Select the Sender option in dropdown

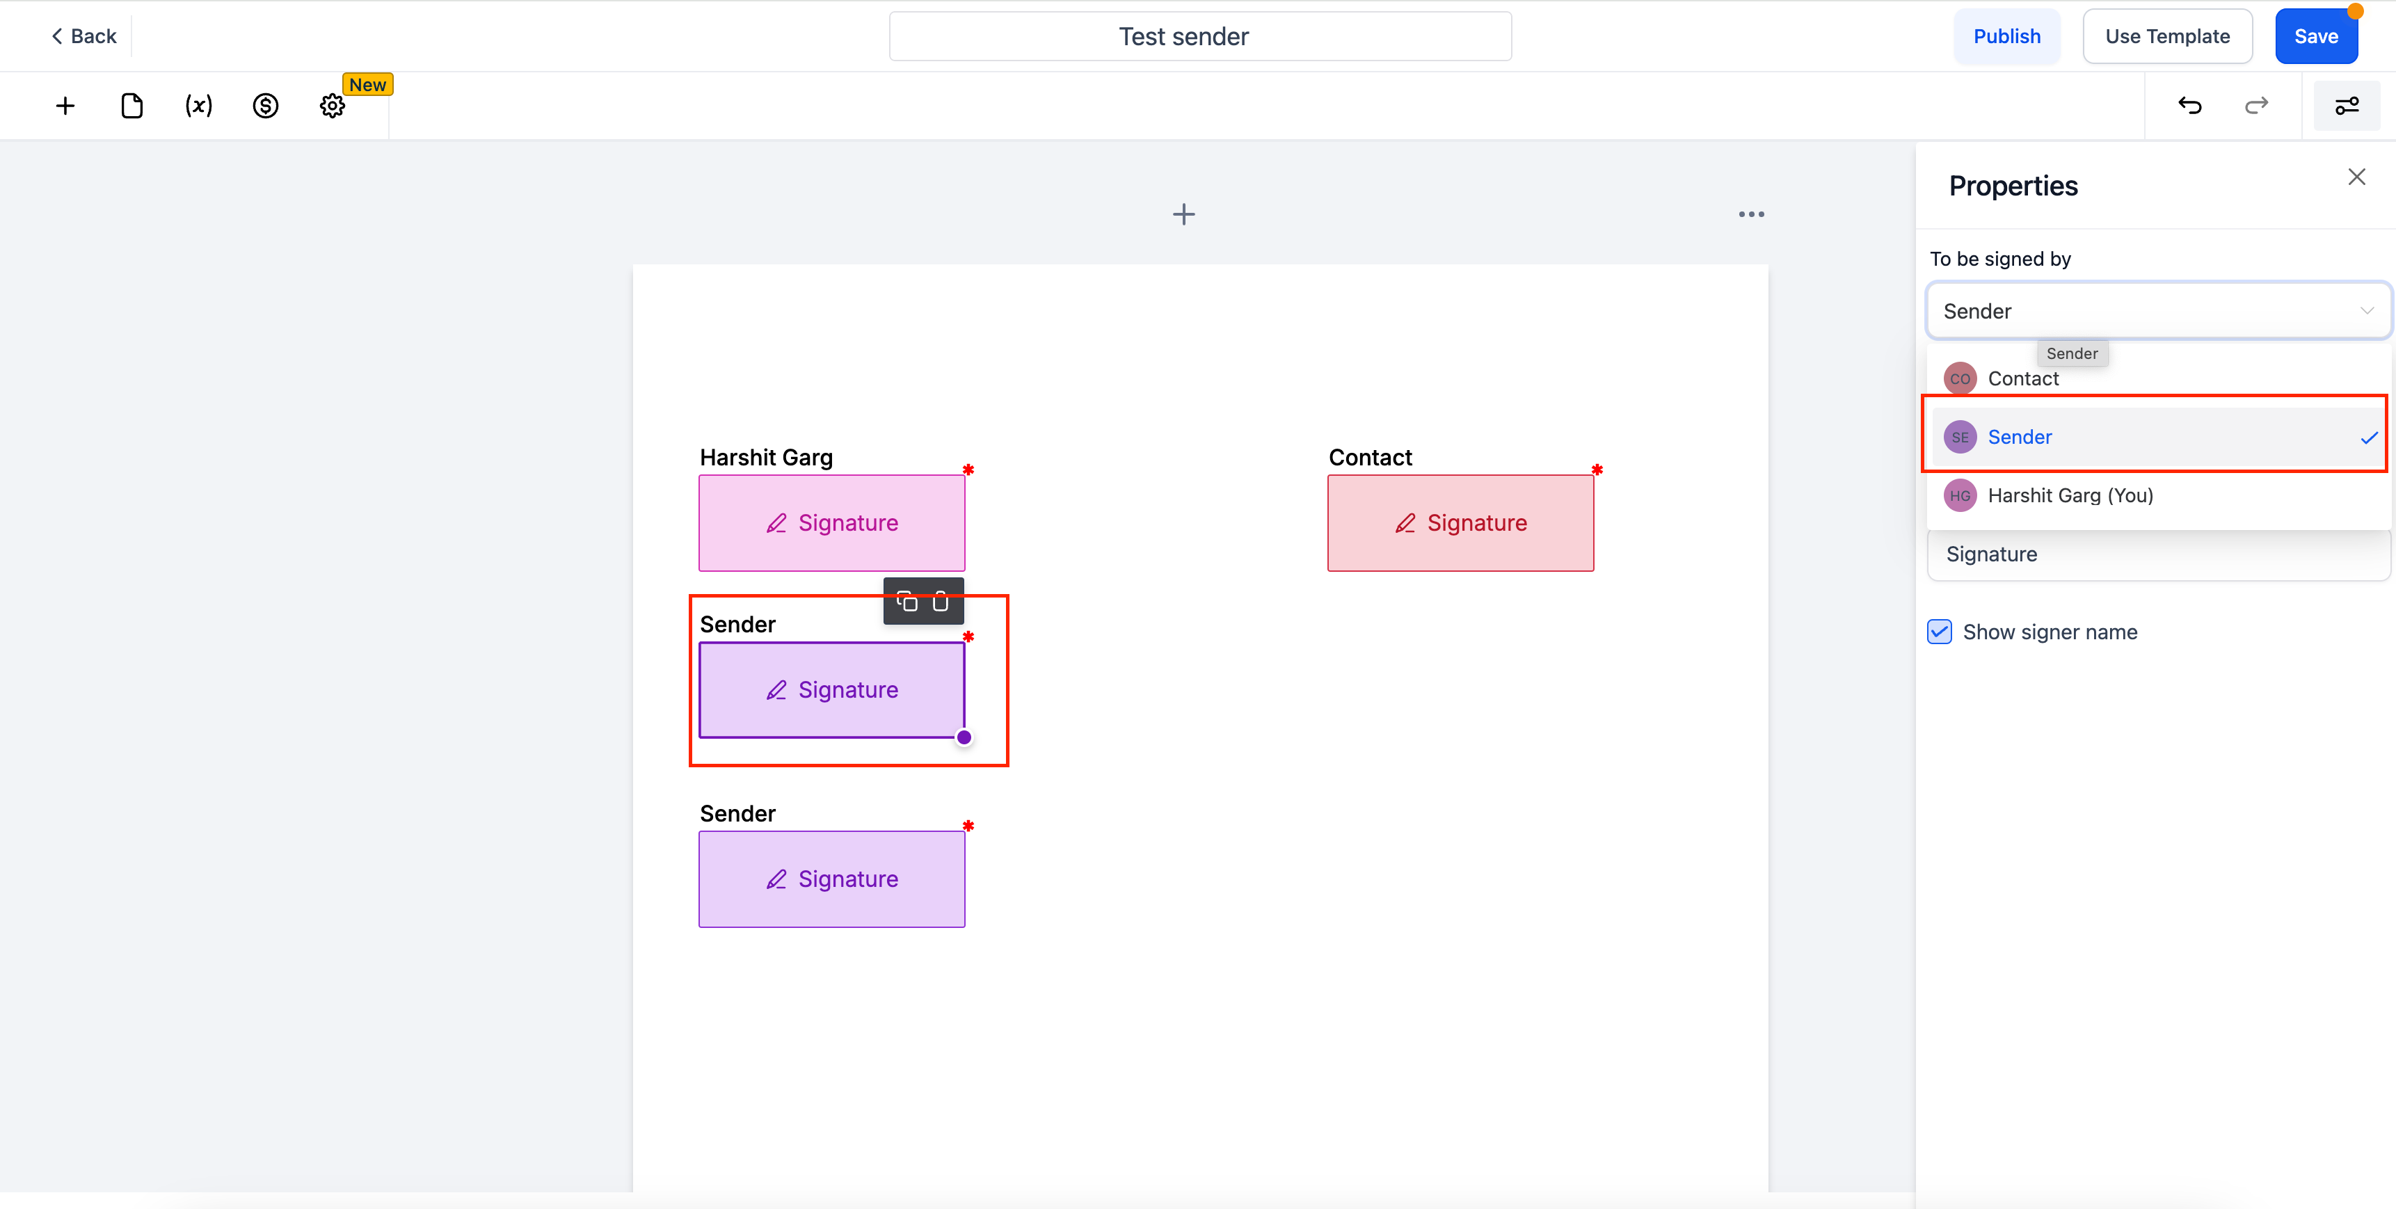point(2020,437)
